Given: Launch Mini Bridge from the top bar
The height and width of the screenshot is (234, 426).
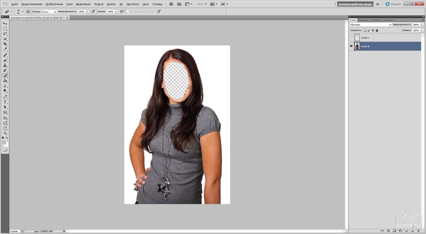Looking at the screenshot, I should pyautogui.click(x=179, y=4).
